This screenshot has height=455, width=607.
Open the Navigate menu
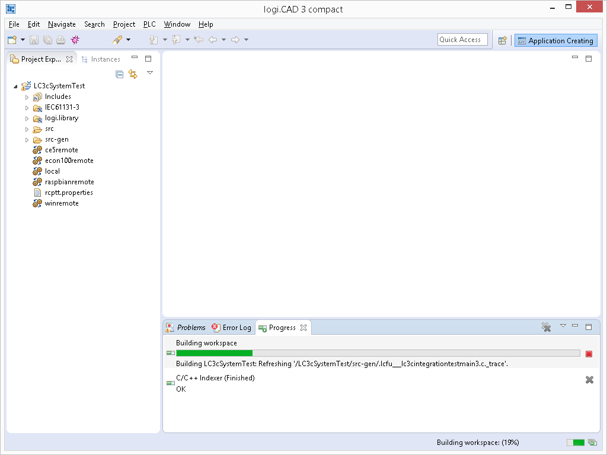pyautogui.click(x=62, y=24)
